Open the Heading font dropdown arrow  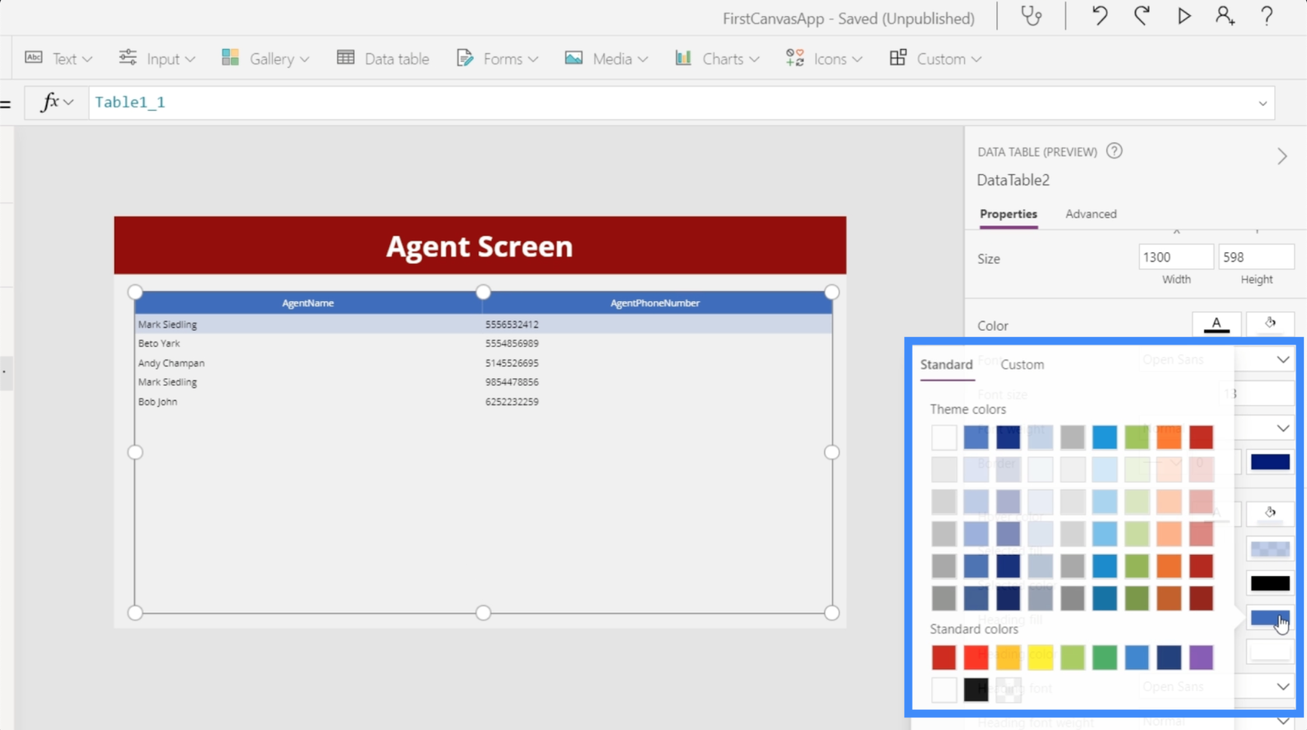1282,686
